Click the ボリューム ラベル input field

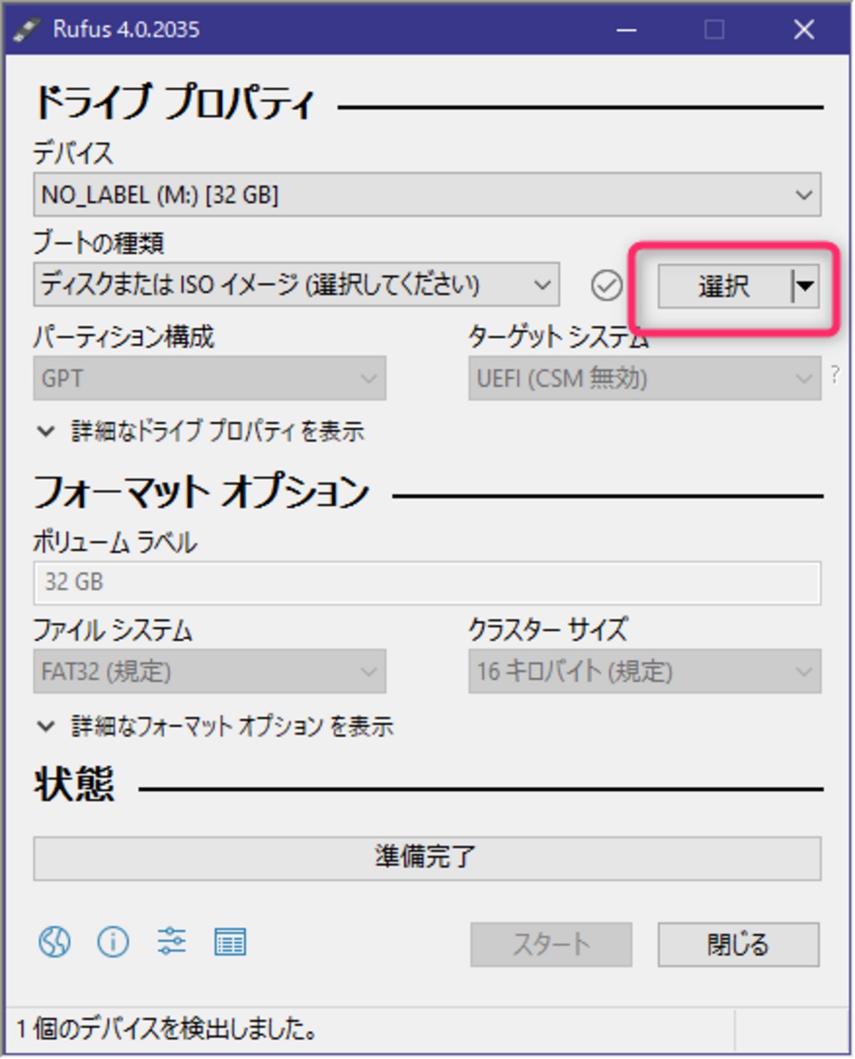pyautogui.click(x=427, y=582)
